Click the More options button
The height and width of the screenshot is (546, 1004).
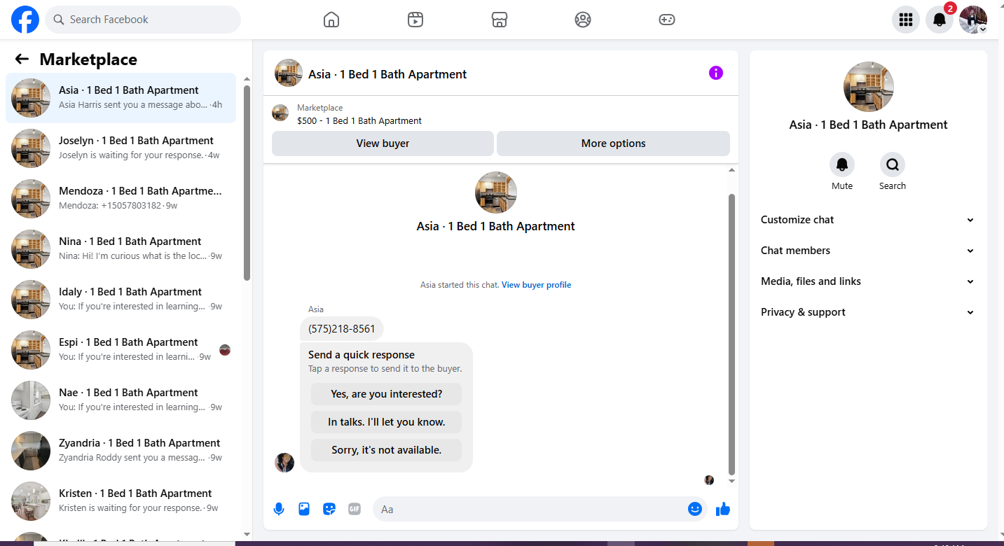(613, 143)
